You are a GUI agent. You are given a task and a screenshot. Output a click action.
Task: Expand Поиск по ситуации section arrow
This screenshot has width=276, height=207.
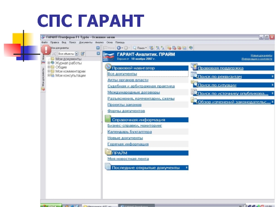[272, 85]
